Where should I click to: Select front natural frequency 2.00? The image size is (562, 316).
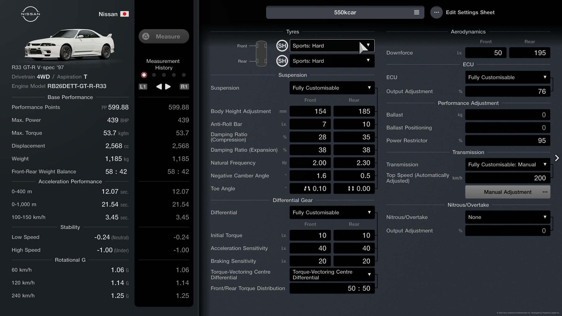click(x=310, y=163)
